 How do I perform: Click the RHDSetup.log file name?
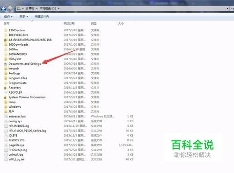pos(18,150)
